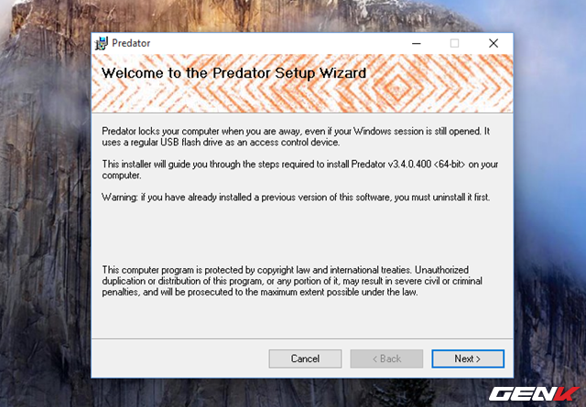The height and width of the screenshot is (407, 586).
Task: Click the Predator icon in the title bar
Action: (x=101, y=43)
